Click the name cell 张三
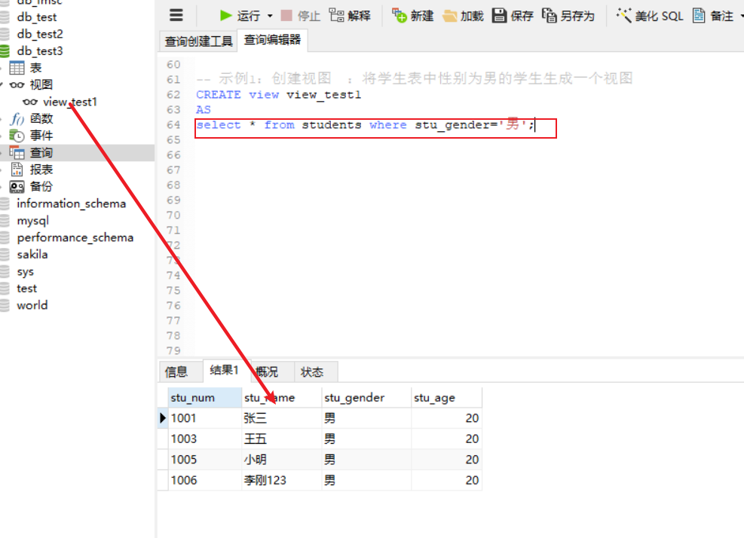 coord(281,418)
